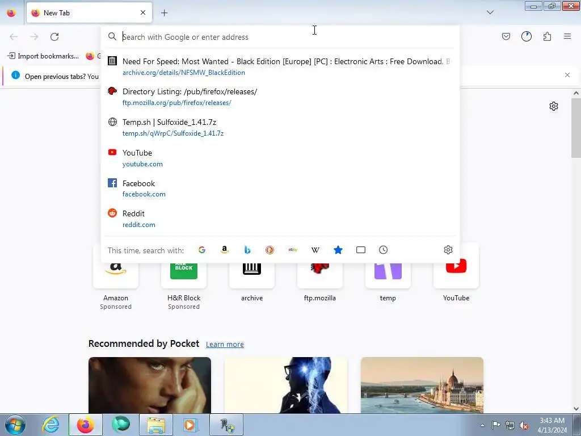
Task: Click the taskbar clock showing 3:43 AM
Action: click(552, 425)
